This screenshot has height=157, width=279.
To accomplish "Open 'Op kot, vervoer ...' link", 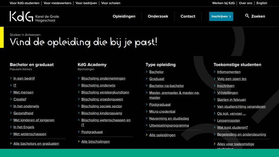I will (x=231, y=113).
